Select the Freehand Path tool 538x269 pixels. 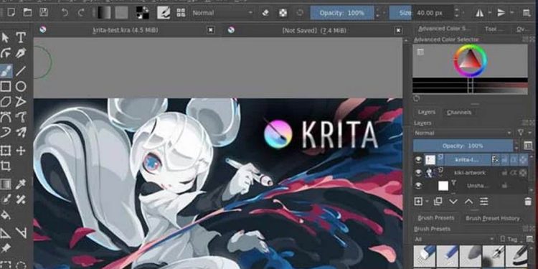pyautogui.click(x=21, y=118)
